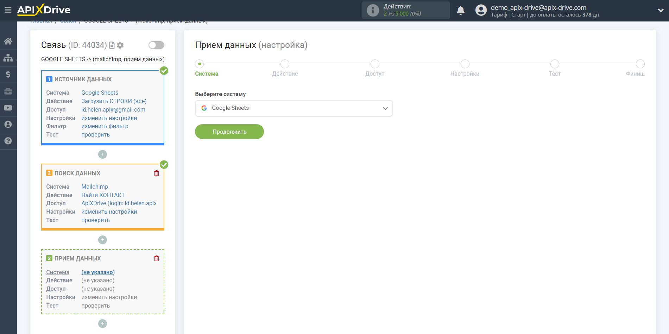Open the billing dollar sidebar icon
Screen dimensions: 669x334
coord(8,74)
